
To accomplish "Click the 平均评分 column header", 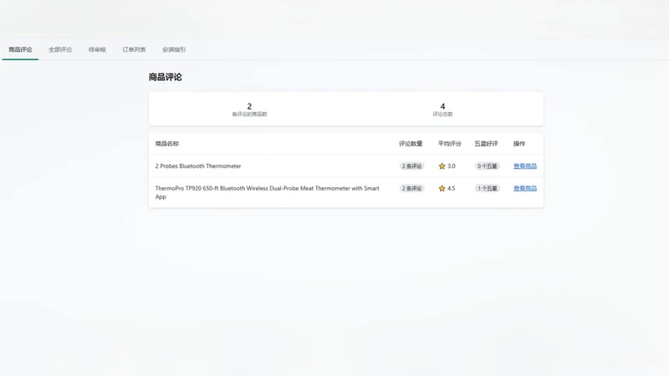I will pos(449,144).
